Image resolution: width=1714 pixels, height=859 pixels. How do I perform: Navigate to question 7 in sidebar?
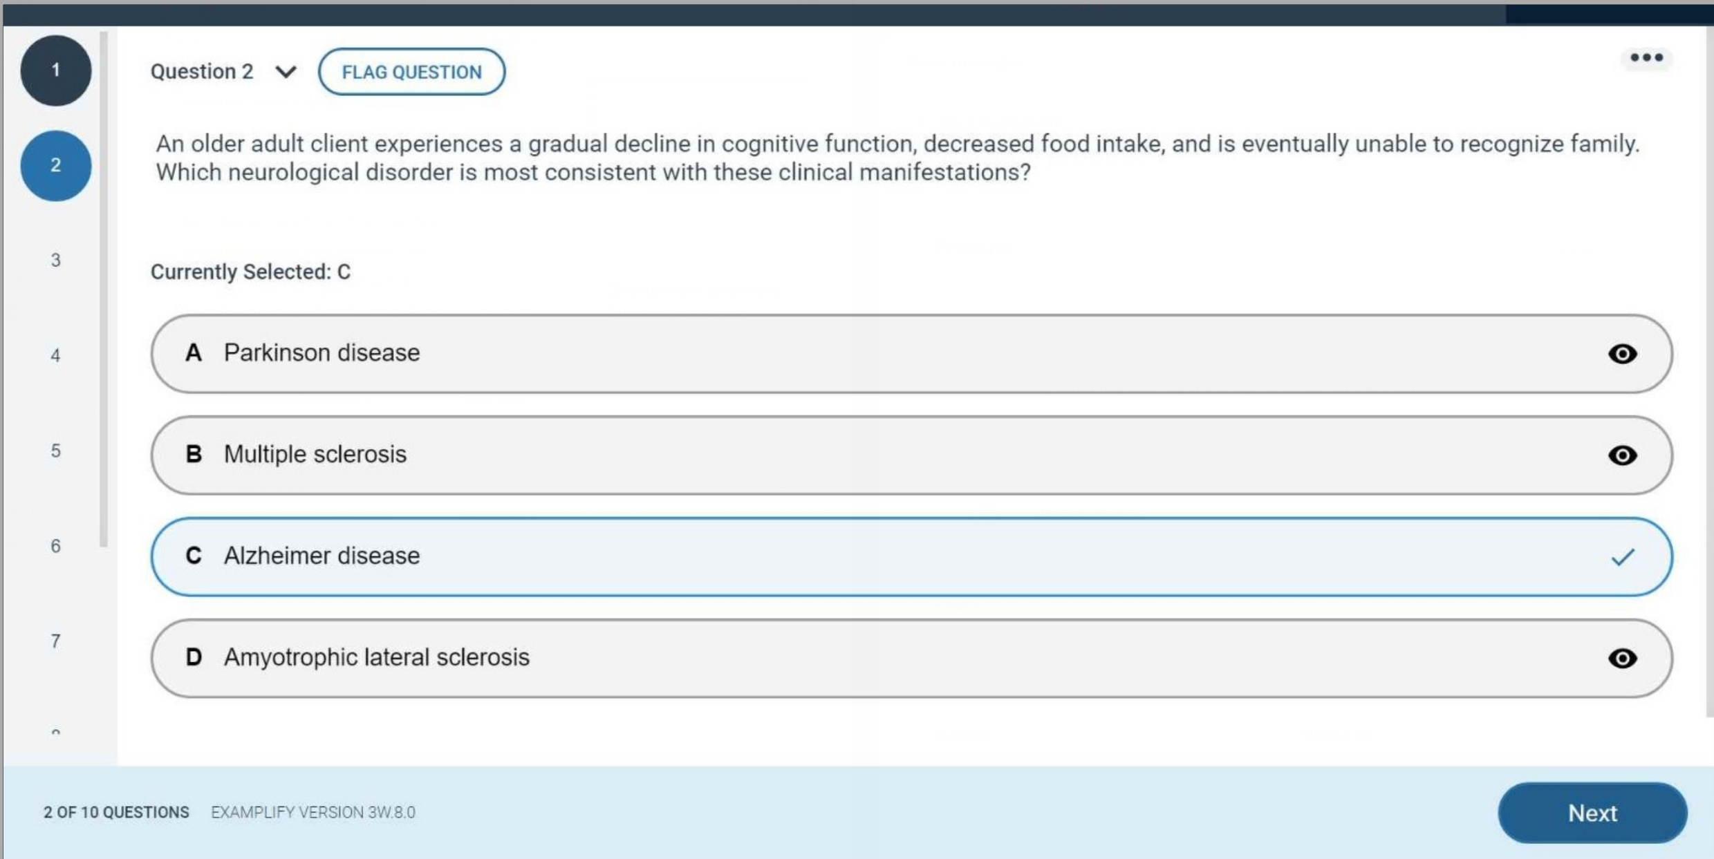tap(55, 641)
